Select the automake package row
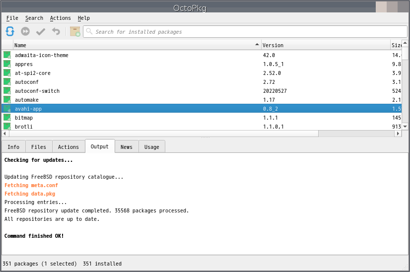The width and height of the screenshot is (410, 272). tap(202, 99)
